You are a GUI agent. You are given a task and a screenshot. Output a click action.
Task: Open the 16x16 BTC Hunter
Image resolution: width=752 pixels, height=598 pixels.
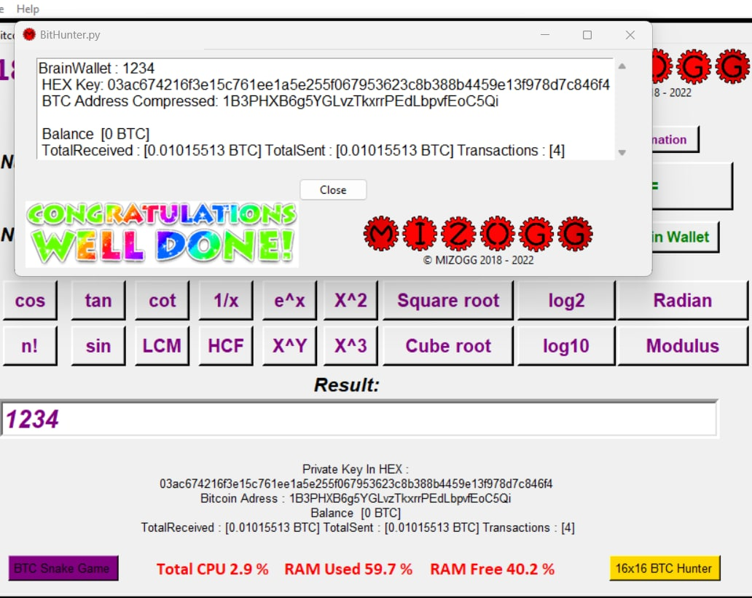(x=665, y=568)
